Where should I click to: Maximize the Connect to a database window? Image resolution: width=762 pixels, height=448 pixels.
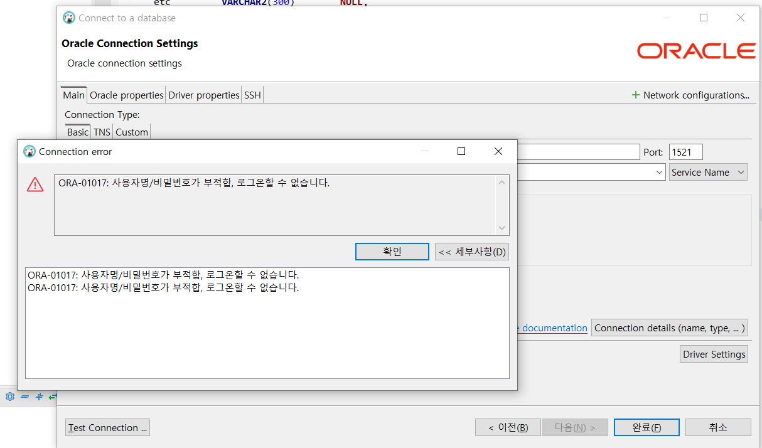pyautogui.click(x=704, y=18)
